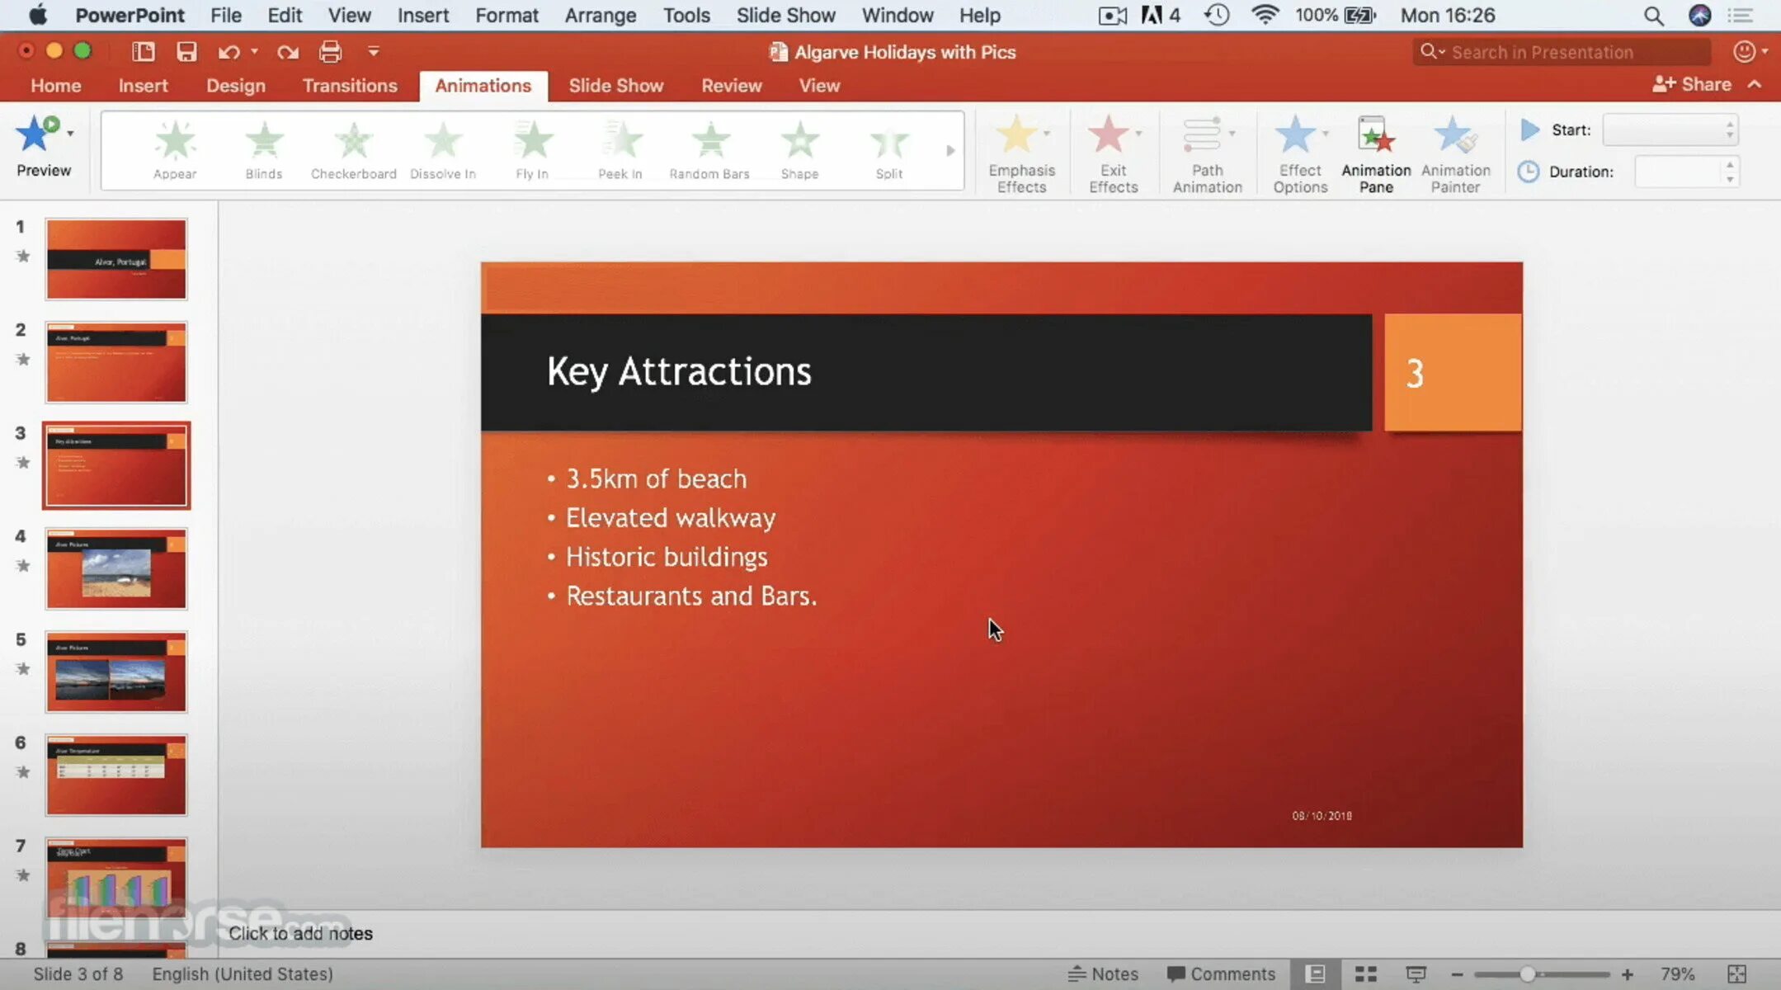This screenshot has height=990, width=1781.
Task: Open the Slide Show tab
Action: click(x=615, y=84)
